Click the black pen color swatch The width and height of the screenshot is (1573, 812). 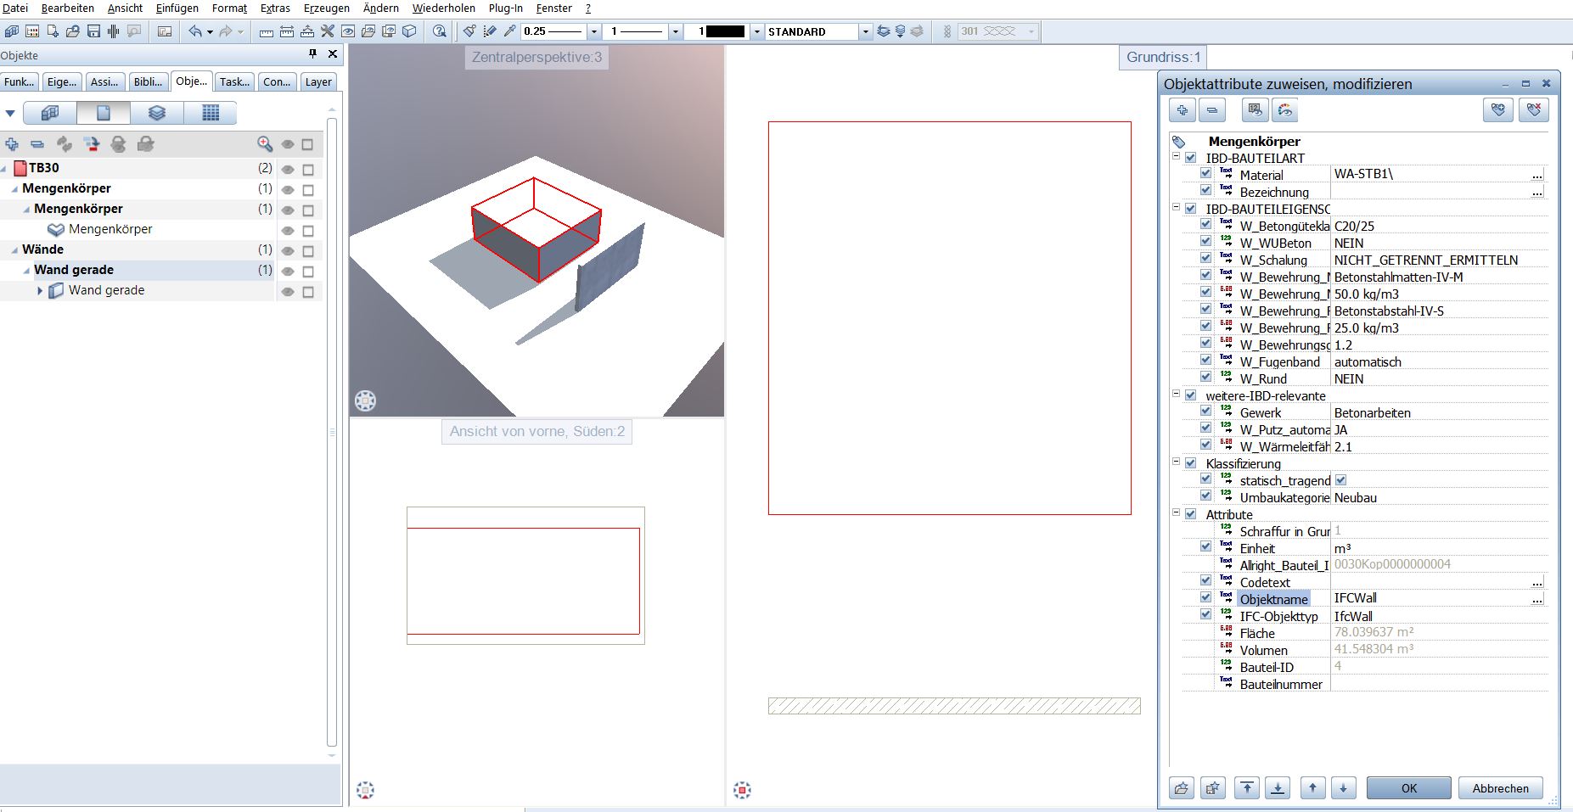point(725,31)
